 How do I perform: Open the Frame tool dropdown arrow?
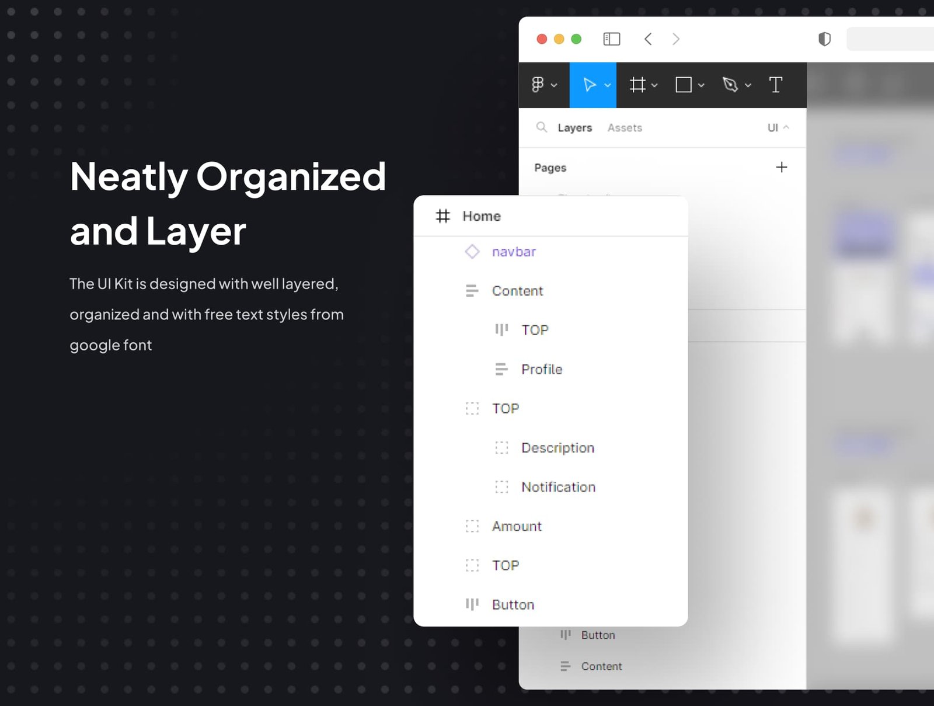click(x=655, y=85)
